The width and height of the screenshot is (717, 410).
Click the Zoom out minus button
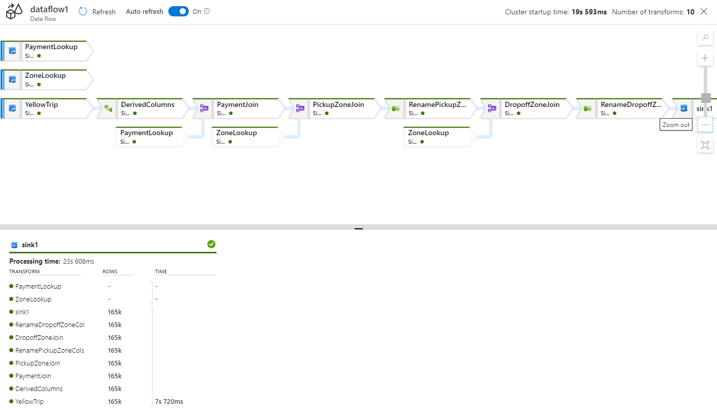point(705,124)
